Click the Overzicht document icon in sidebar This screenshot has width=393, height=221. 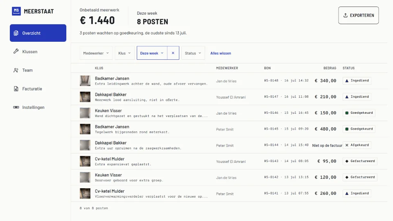pos(16,33)
